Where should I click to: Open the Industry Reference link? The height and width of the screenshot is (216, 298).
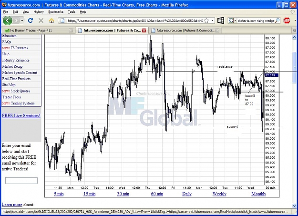click(16, 60)
